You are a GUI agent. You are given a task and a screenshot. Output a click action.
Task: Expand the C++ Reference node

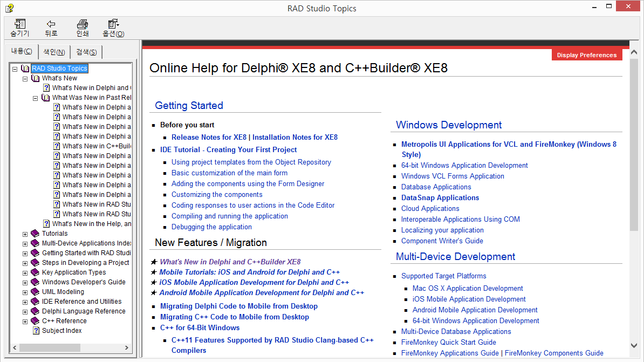click(25, 322)
